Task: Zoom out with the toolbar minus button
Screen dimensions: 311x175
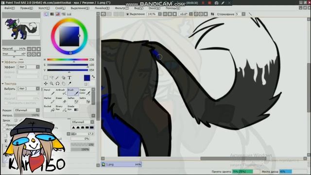Action: (165, 14)
